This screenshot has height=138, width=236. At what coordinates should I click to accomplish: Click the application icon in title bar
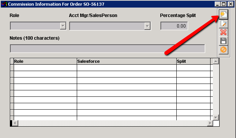[4, 4]
